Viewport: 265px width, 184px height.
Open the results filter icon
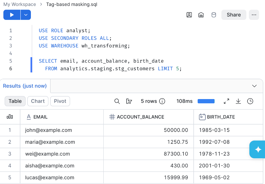[129, 101]
